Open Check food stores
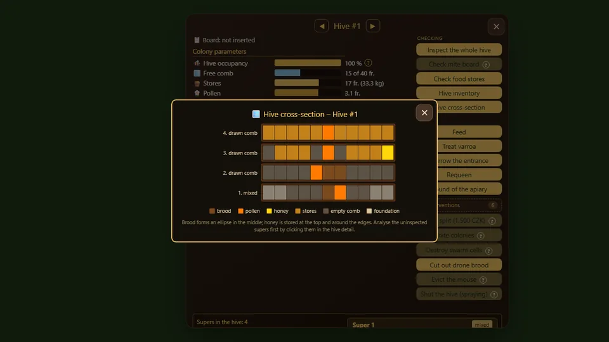The height and width of the screenshot is (342, 609). (459, 79)
